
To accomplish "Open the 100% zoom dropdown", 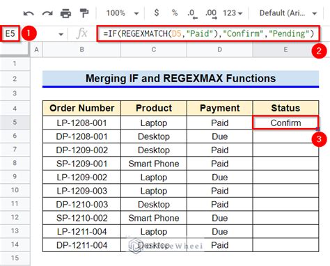I will pos(123,13).
